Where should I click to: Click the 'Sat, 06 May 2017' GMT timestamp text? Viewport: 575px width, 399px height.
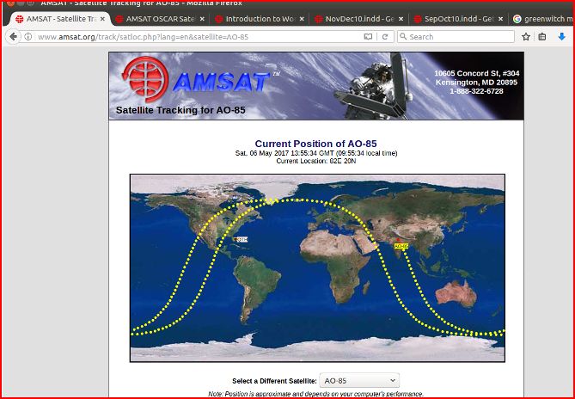(315, 153)
